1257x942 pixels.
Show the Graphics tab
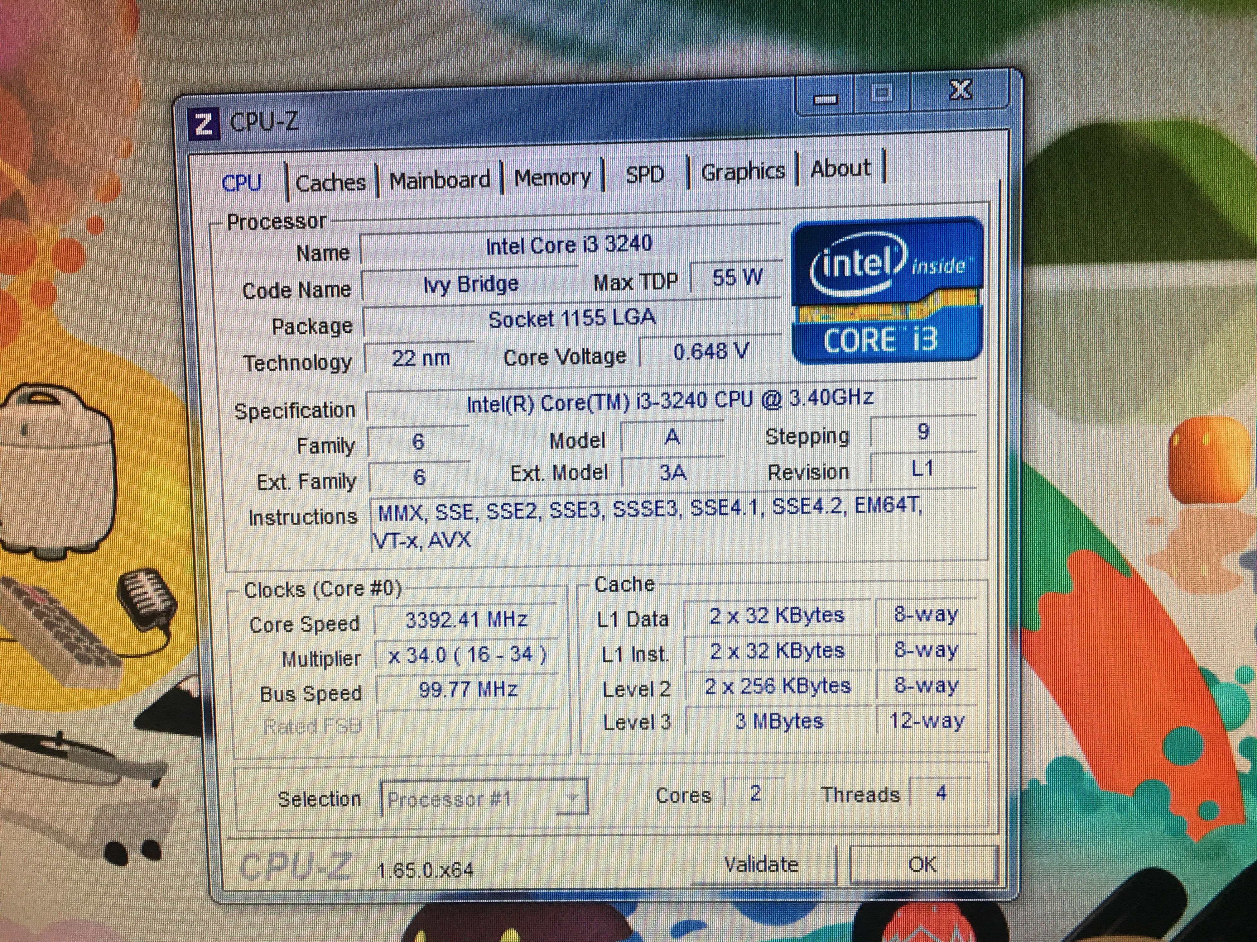pos(742,171)
